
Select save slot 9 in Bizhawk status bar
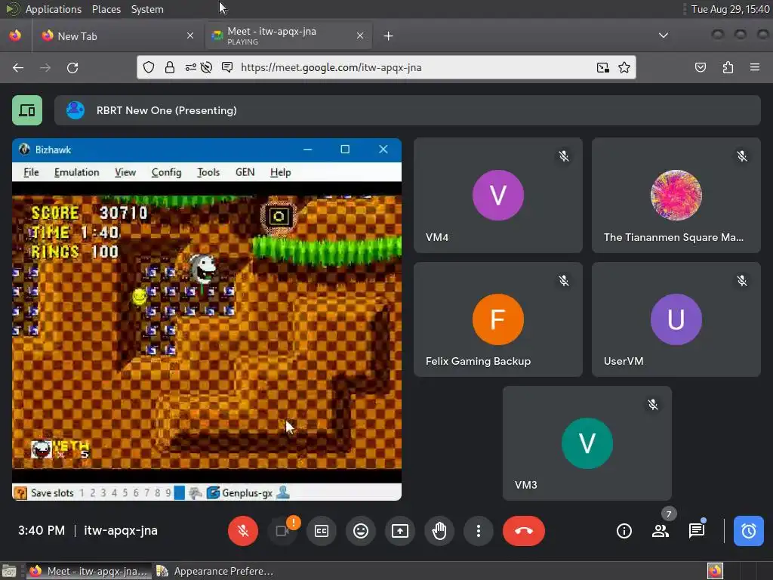pos(168,492)
